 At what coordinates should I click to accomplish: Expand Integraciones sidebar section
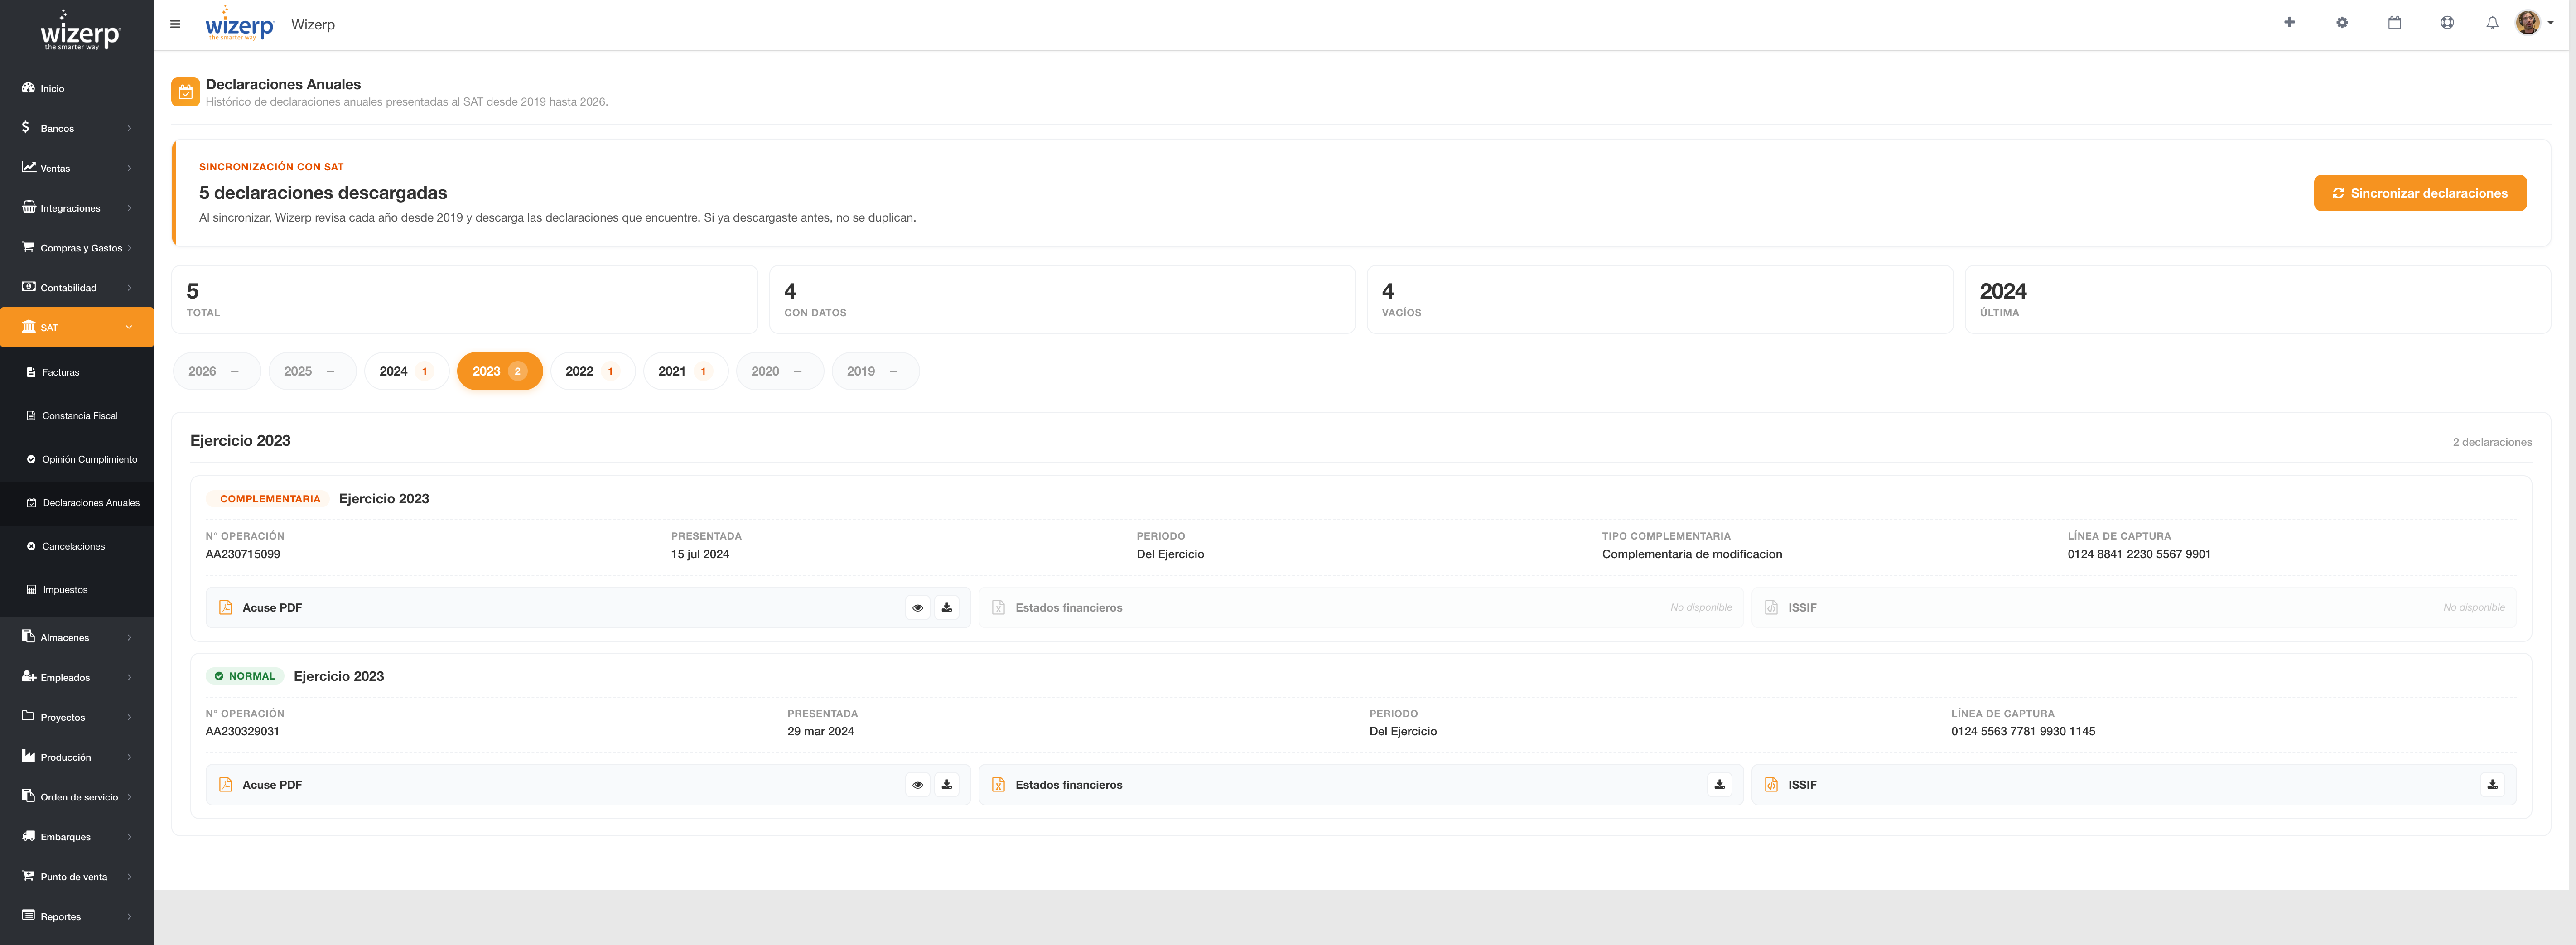[x=77, y=208]
